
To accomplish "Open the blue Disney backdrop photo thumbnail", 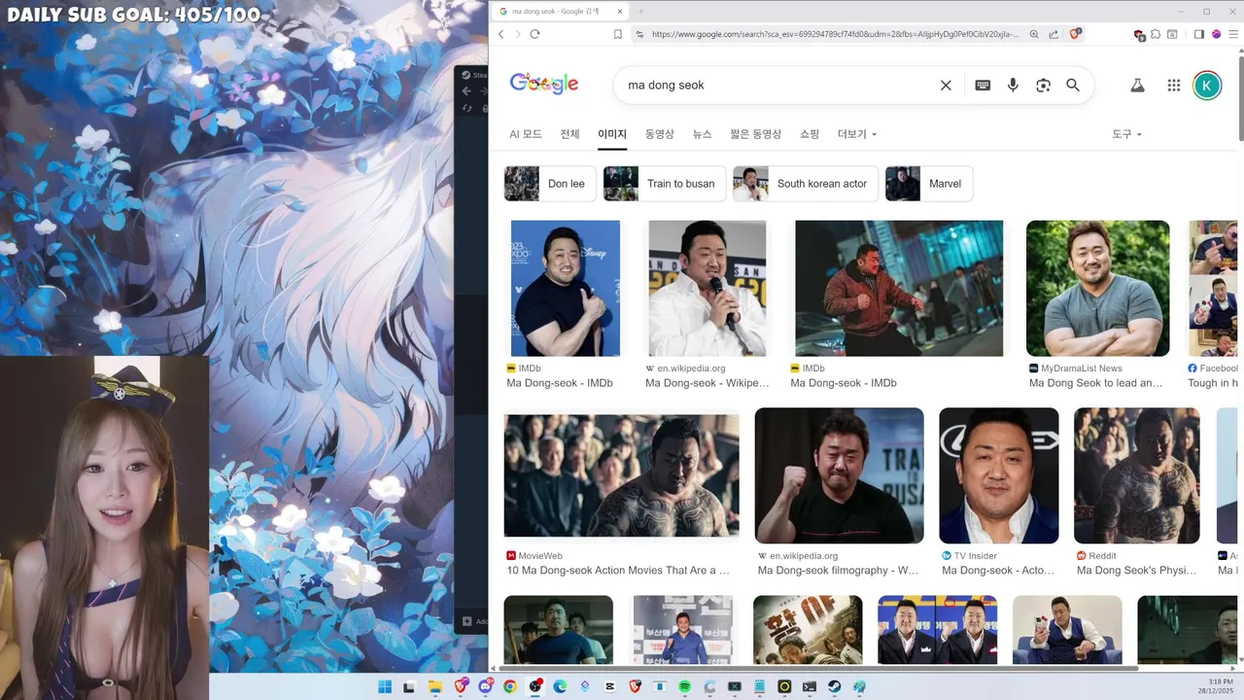I will point(566,288).
